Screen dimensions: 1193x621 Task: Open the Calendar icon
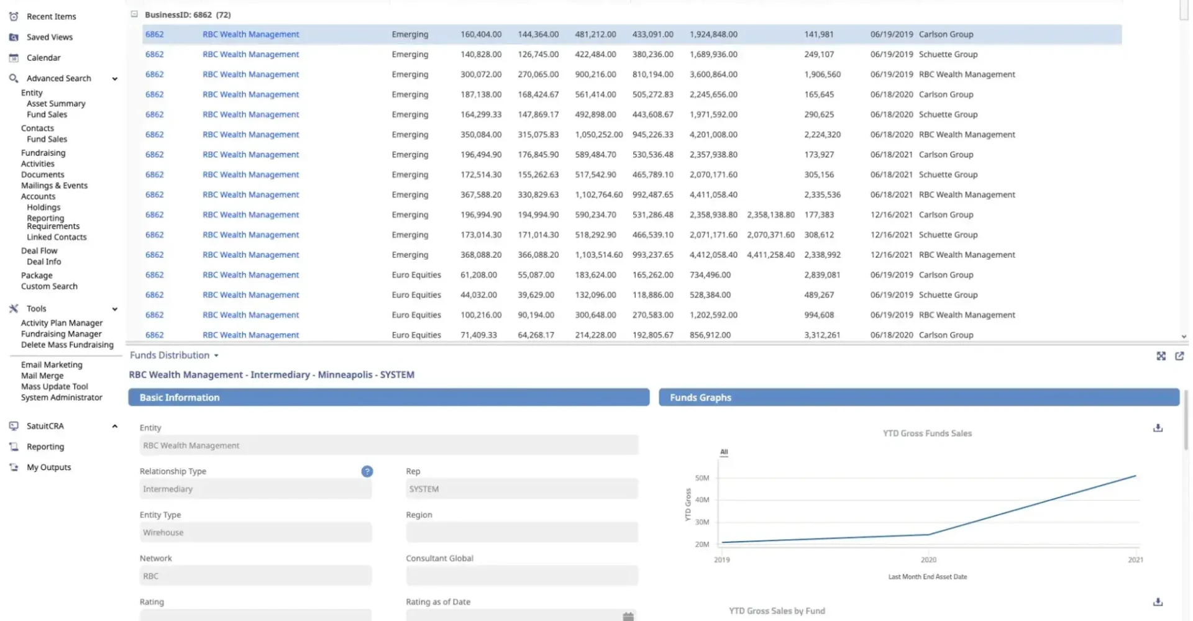(x=14, y=58)
